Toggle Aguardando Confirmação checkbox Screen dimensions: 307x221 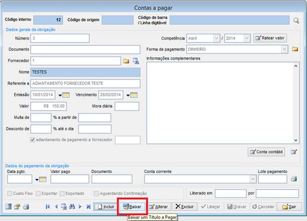[96, 193]
